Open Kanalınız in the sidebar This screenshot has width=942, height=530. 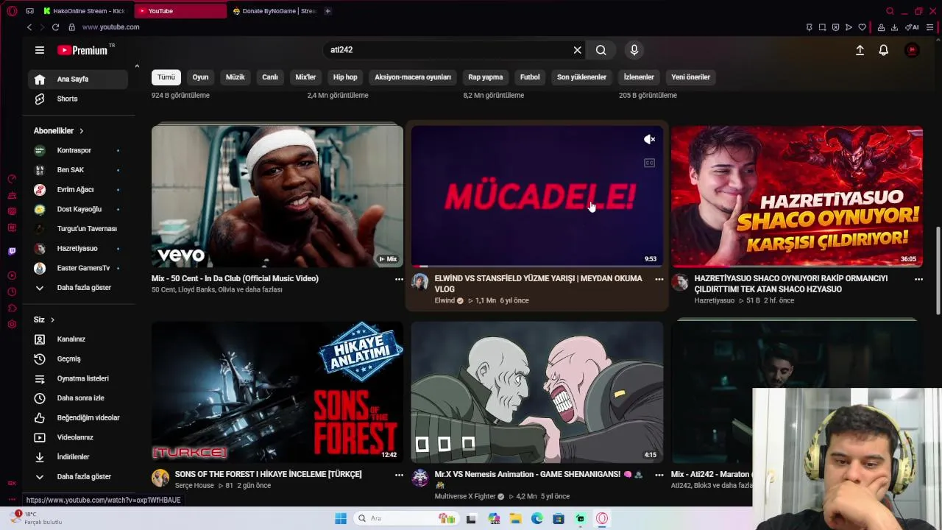[78, 339]
